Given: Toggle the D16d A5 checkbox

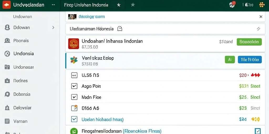Looking at the screenshot, I should click(74, 108).
